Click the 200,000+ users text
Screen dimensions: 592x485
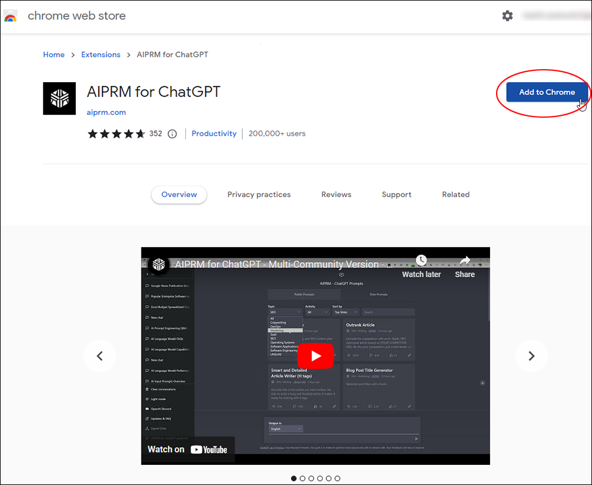[x=277, y=134]
